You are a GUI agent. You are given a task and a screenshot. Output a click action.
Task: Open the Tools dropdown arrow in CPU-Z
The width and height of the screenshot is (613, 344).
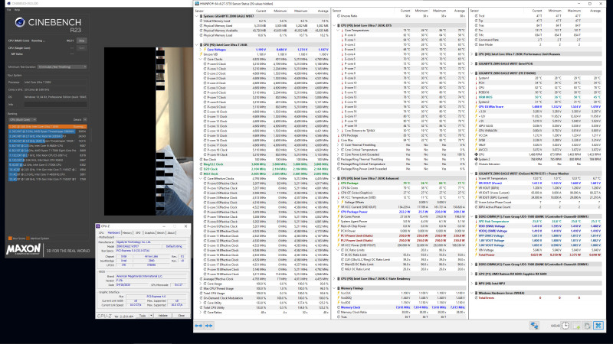151,316
